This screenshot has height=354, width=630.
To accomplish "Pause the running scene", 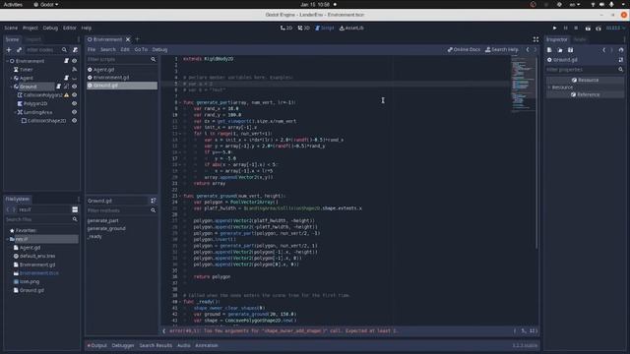I will click(565, 29).
